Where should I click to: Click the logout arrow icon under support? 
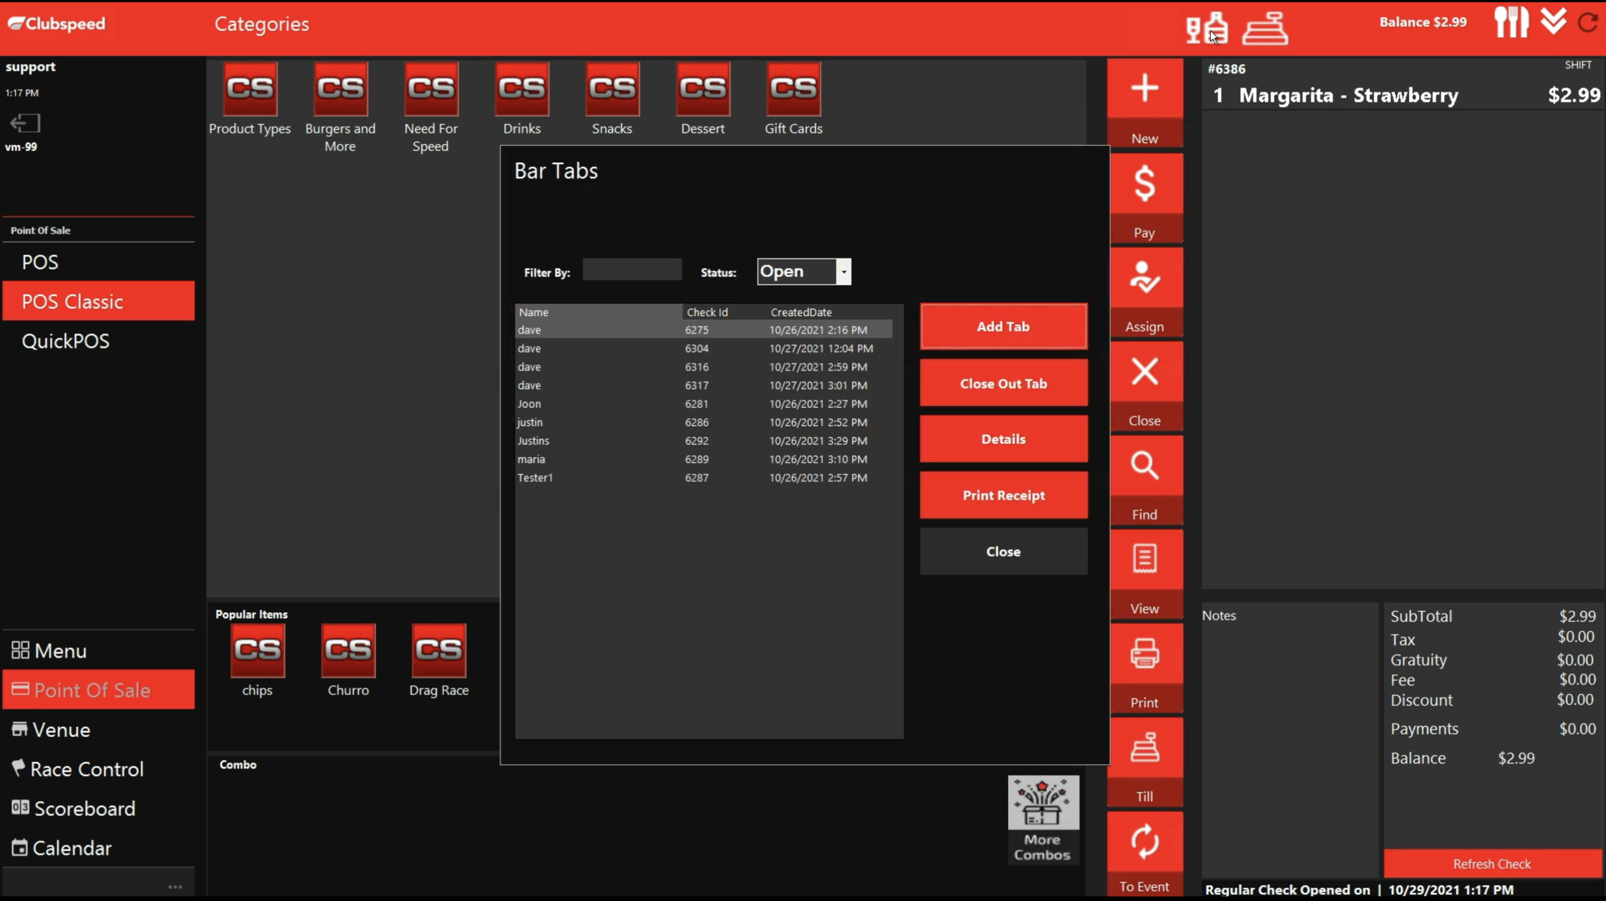25,123
